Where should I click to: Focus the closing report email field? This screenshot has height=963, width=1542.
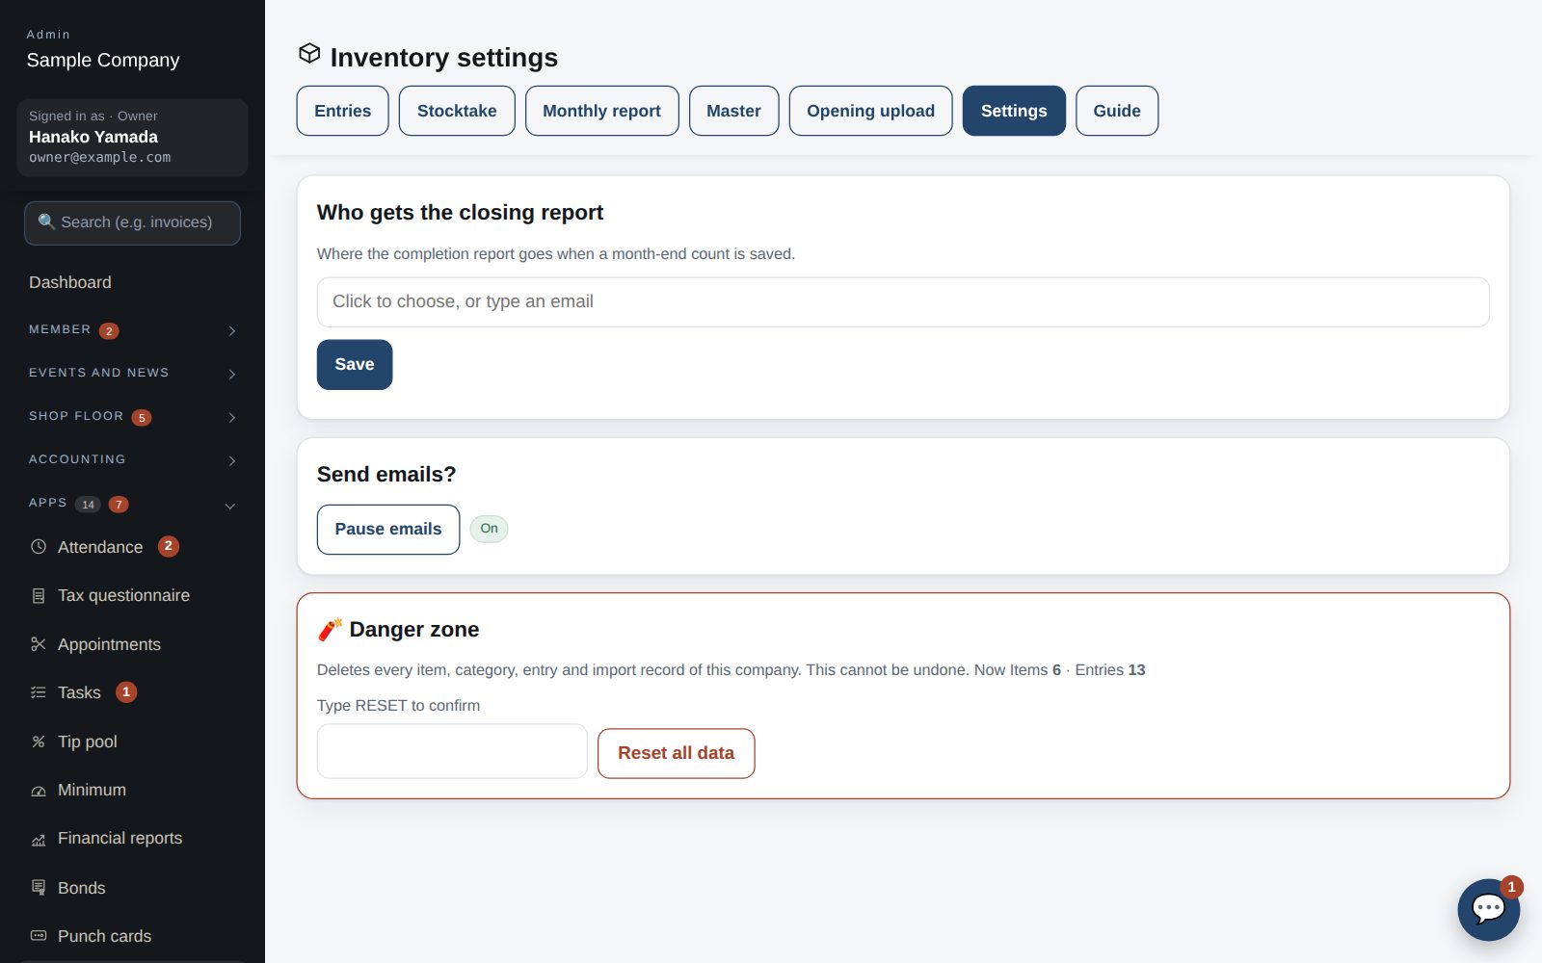(x=903, y=302)
